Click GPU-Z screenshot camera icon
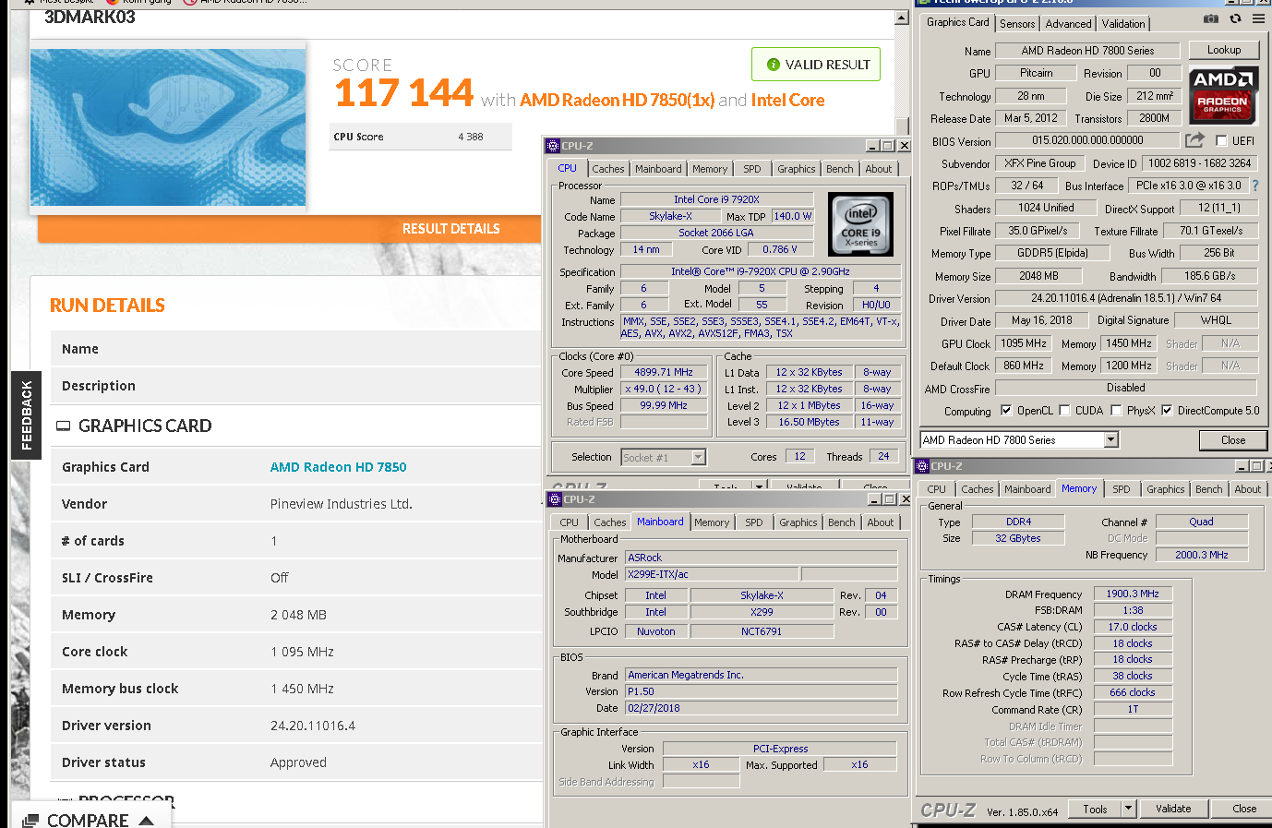The image size is (1272, 828). tap(1210, 18)
